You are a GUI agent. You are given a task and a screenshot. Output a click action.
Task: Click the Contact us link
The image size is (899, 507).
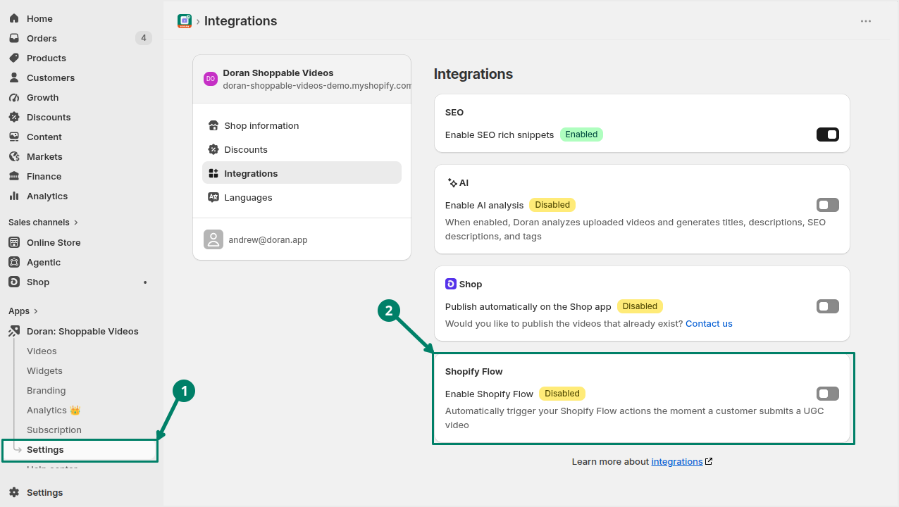709,324
